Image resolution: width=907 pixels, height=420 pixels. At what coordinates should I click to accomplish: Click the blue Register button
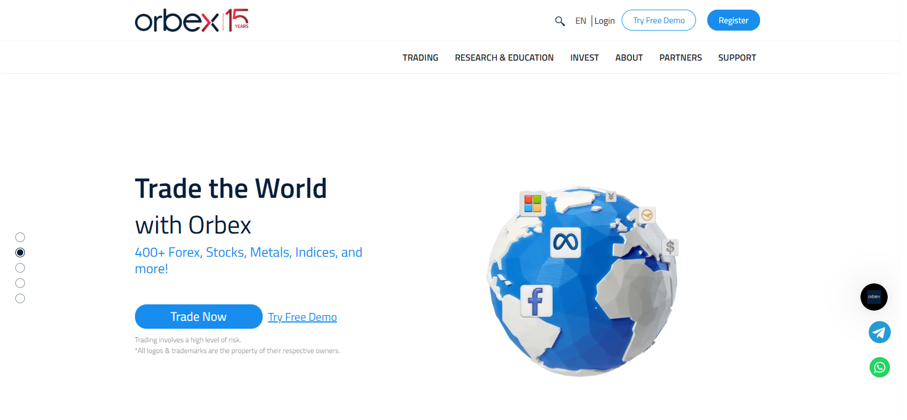point(733,20)
